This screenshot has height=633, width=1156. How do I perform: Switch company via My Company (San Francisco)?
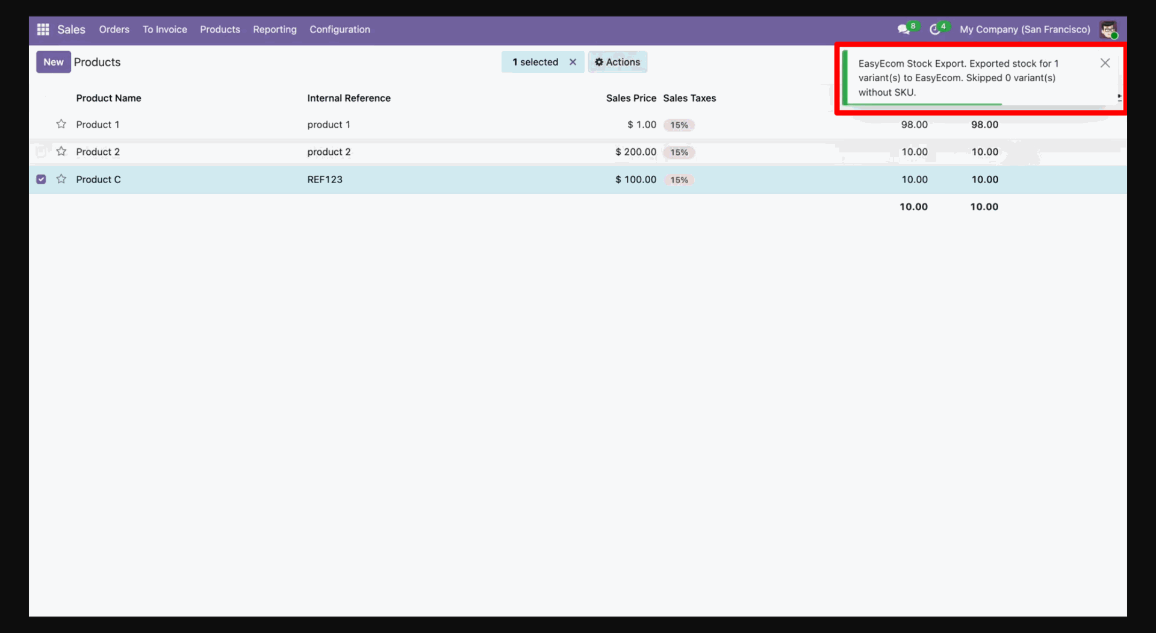(1025, 30)
